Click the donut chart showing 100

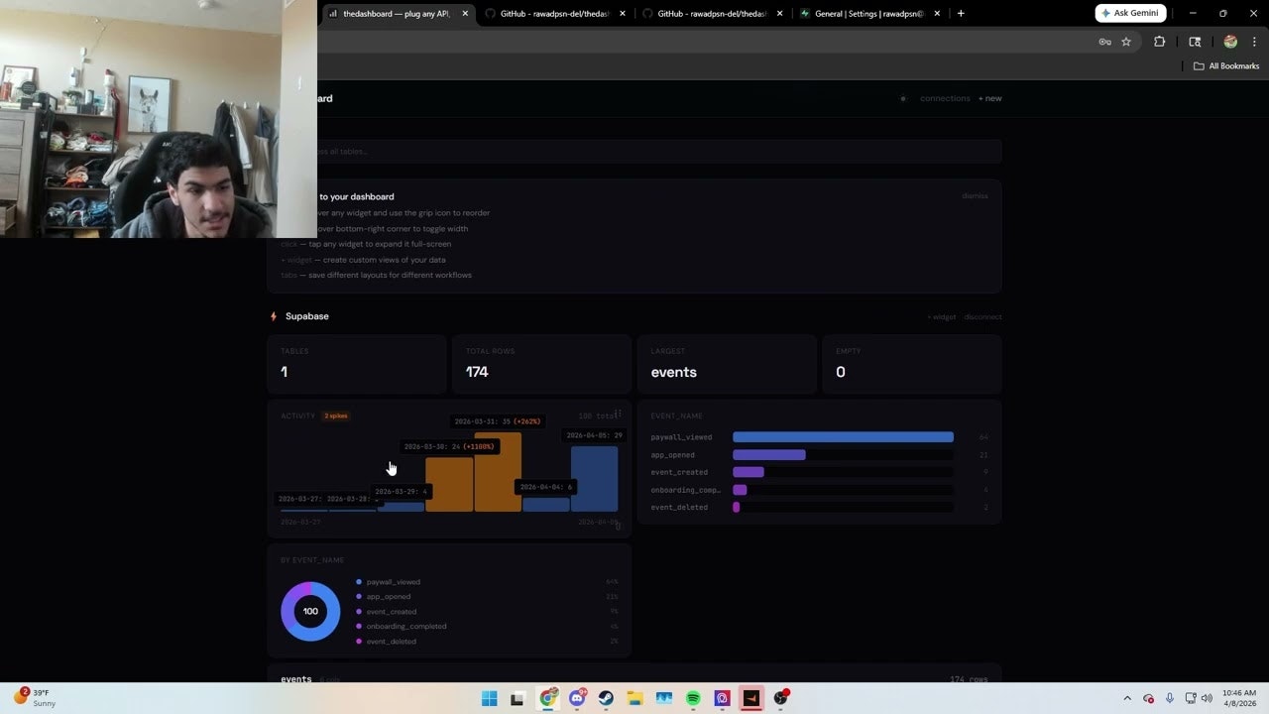pyautogui.click(x=310, y=611)
